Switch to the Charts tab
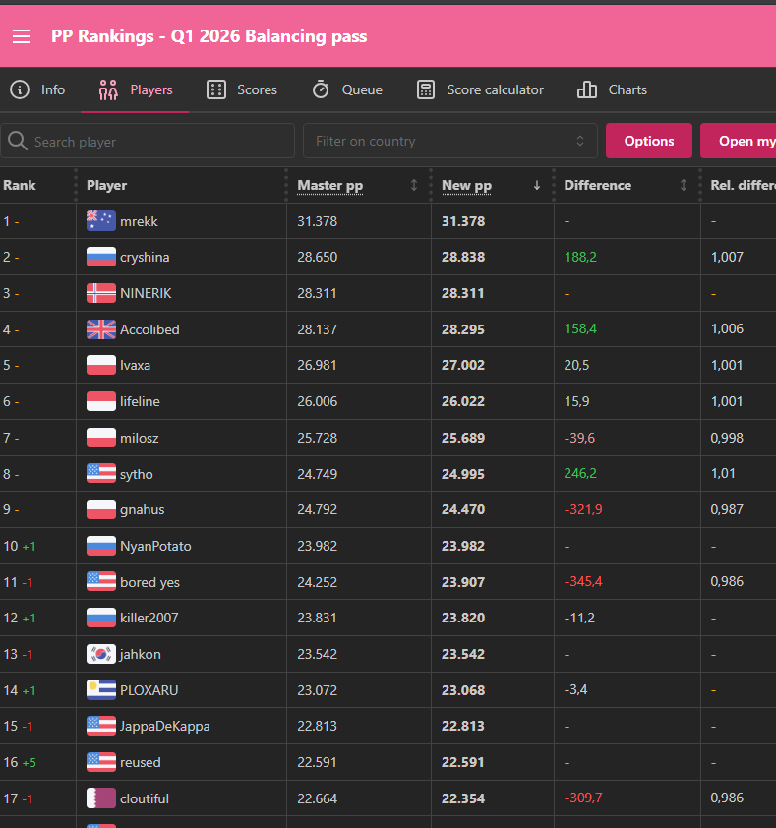The image size is (776, 828). tap(612, 89)
